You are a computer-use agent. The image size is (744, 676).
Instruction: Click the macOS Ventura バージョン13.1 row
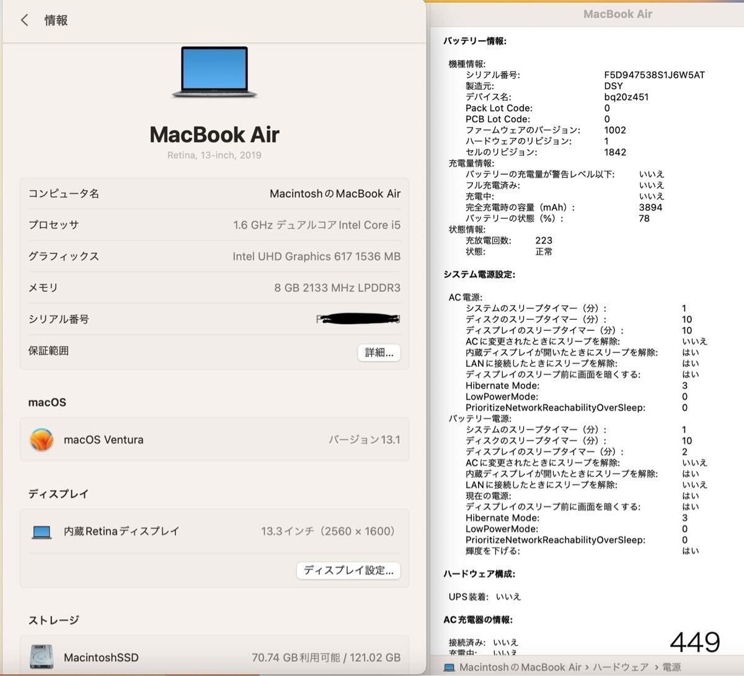click(x=215, y=439)
